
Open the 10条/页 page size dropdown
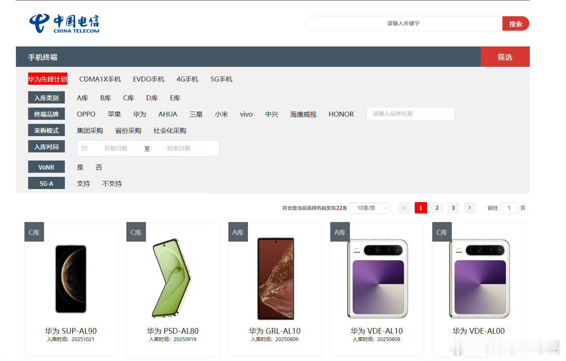tap(370, 208)
